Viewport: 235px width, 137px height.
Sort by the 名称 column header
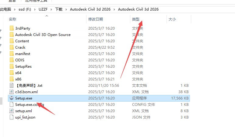coord(12,19)
